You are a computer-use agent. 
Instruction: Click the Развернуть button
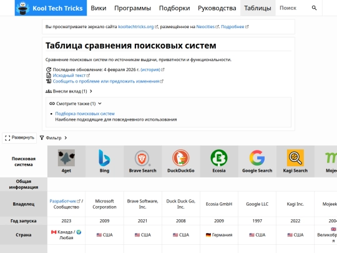tap(19, 137)
